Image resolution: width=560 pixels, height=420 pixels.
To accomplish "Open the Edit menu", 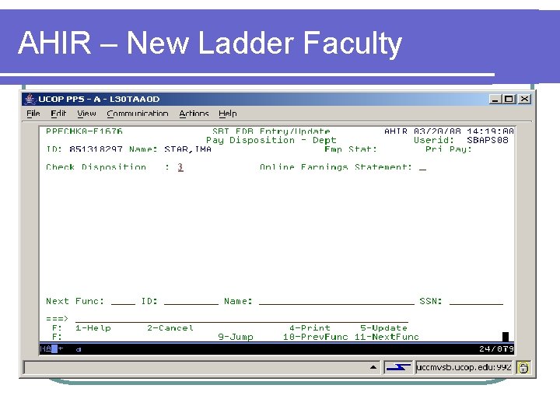I will 58,114.
